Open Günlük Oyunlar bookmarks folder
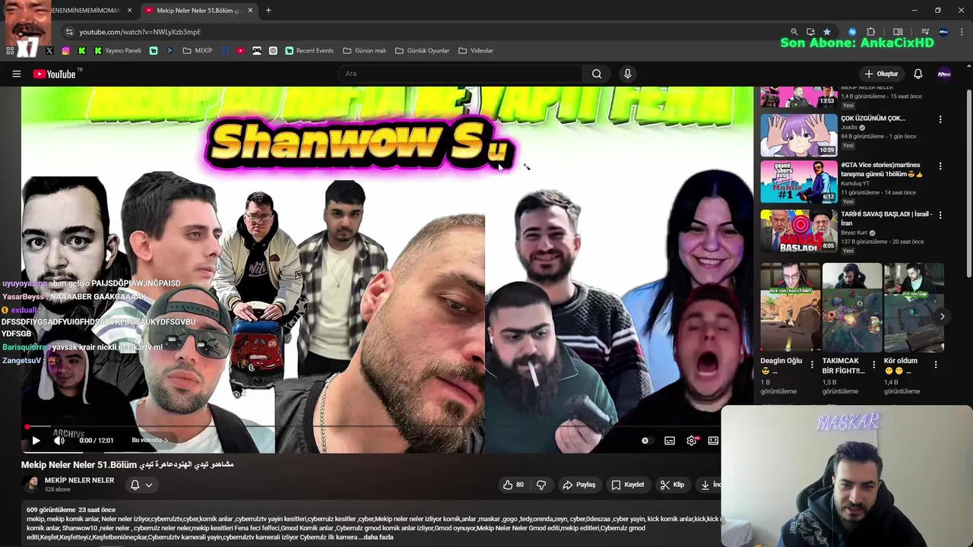The height and width of the screenshot is (547, 973). coord(422,51)
